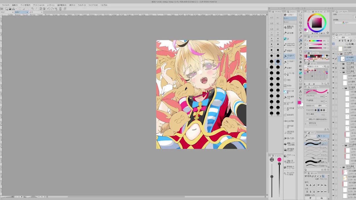Open the 編集(E) menu
The height and width of the screenshot is (200, 356).
click(15, 5)
